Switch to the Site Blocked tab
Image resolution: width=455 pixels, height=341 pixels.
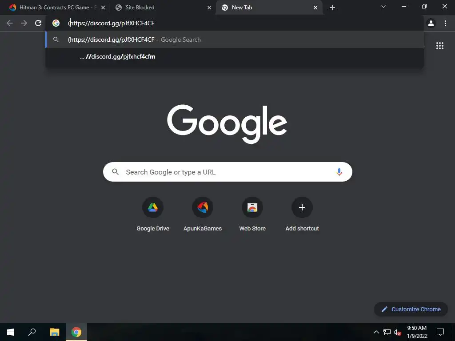pos(163,8)
